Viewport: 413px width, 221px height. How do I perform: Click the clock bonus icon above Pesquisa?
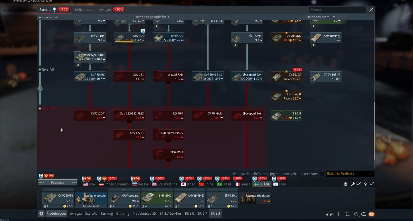pos(46,176)
